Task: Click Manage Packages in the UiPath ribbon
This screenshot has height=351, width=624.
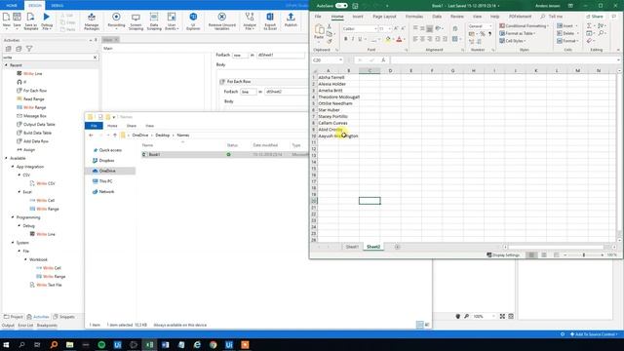Action: [91, 21]
